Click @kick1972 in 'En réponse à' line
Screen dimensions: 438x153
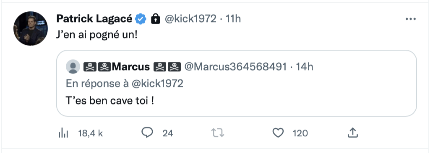[x=157, y=84]
